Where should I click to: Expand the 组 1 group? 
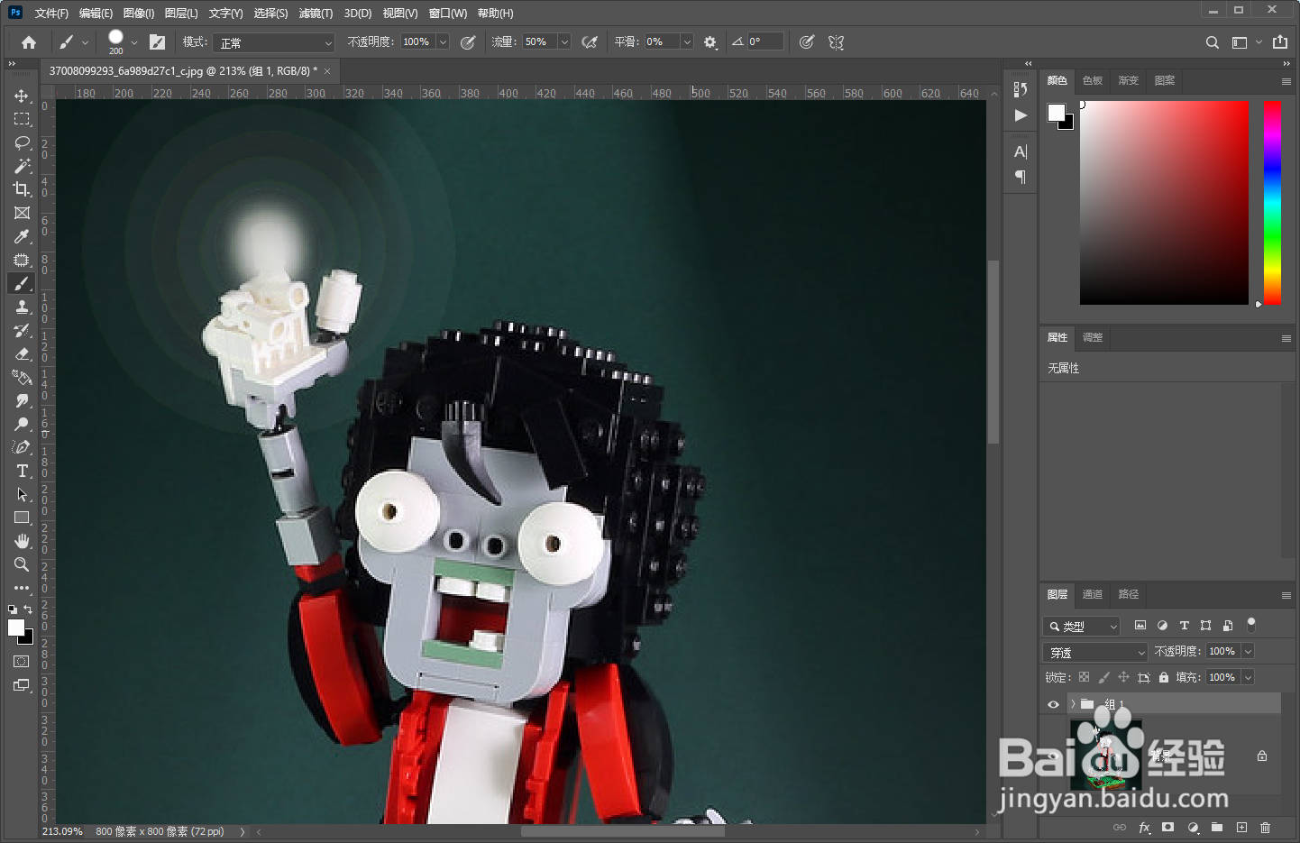point(1073,704)
